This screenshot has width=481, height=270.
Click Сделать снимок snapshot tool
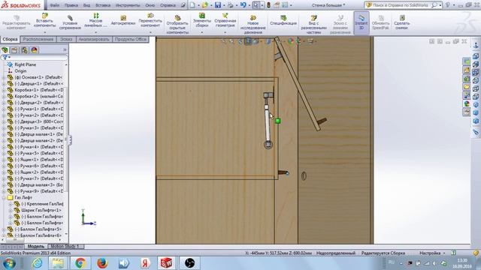click(x=402, y=22)
